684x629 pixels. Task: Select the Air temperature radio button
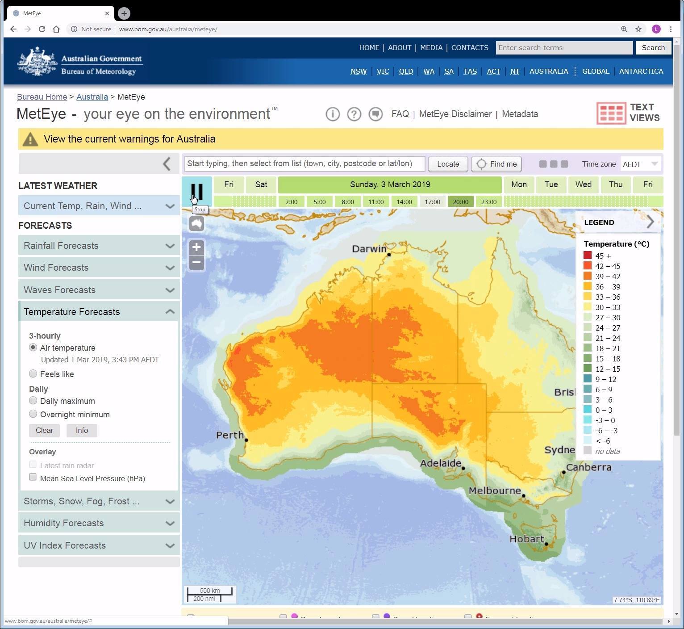tap(33, 347)
